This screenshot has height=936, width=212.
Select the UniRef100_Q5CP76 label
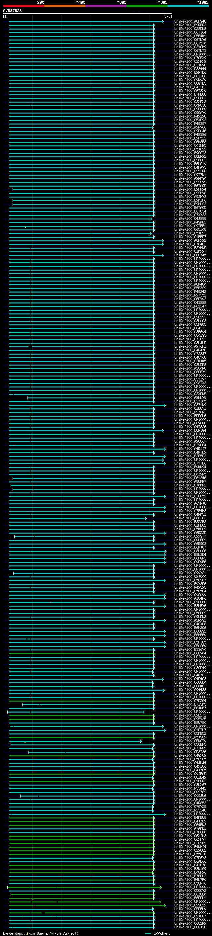[x=190, y=883]
